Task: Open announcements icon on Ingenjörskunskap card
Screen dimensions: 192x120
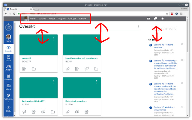Action: coord(67,69)
